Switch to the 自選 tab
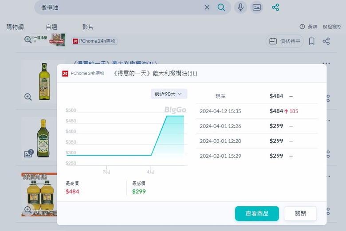 pos(51,27)
